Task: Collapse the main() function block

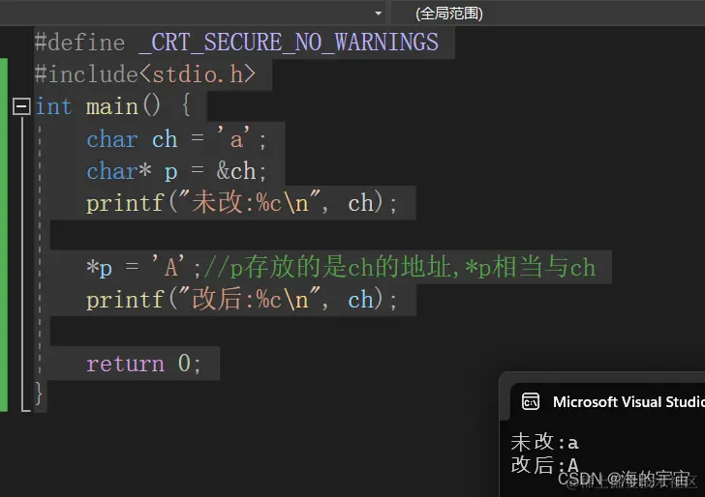Action: 21,107
